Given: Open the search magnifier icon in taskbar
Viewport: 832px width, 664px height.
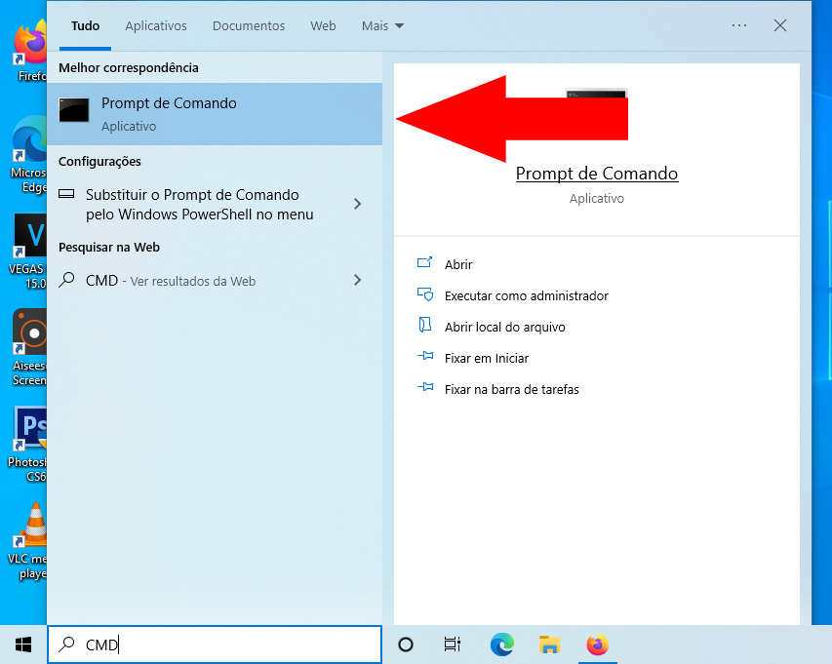Looking at the screenshot, I should [66, 644].
